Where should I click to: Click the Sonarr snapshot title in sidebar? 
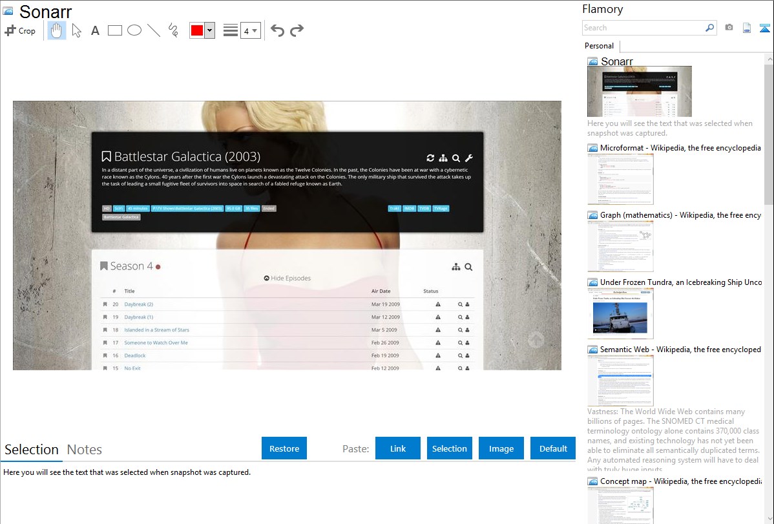pos(616,61)
